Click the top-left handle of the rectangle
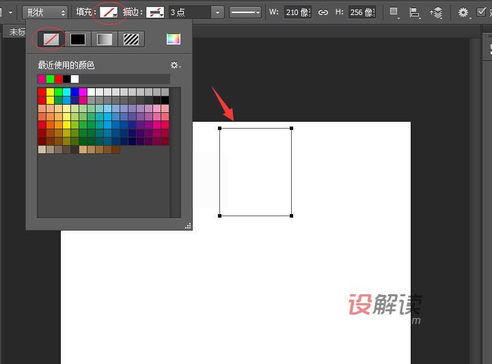 (x=219, y=128)
